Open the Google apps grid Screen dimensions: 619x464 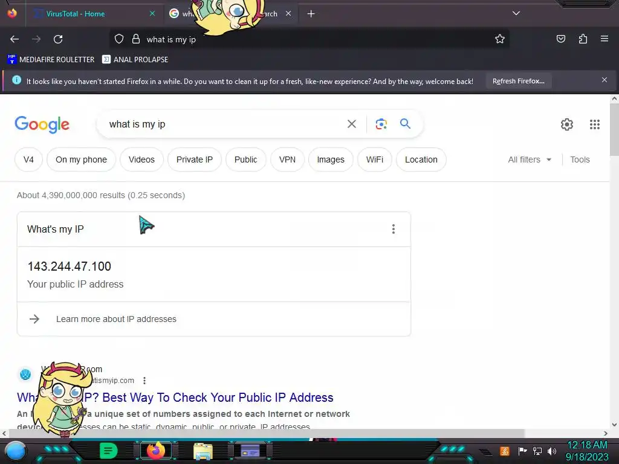[595, 124]
